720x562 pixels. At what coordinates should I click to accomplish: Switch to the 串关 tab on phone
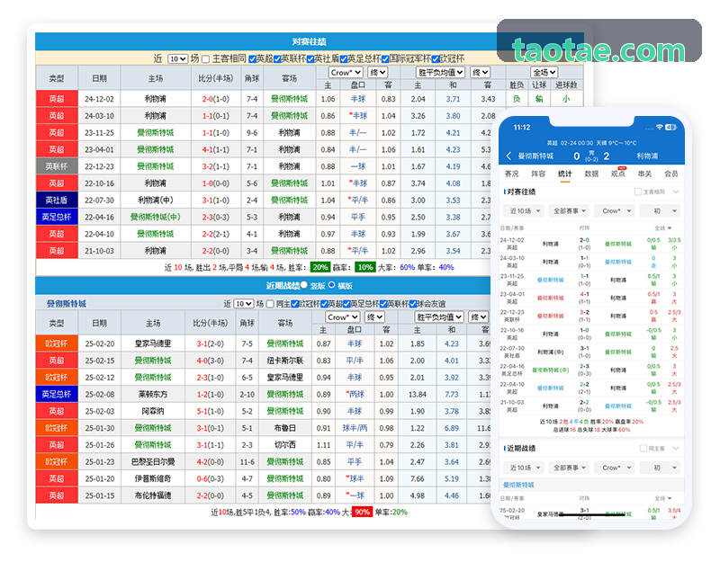(x=644, y=174)
